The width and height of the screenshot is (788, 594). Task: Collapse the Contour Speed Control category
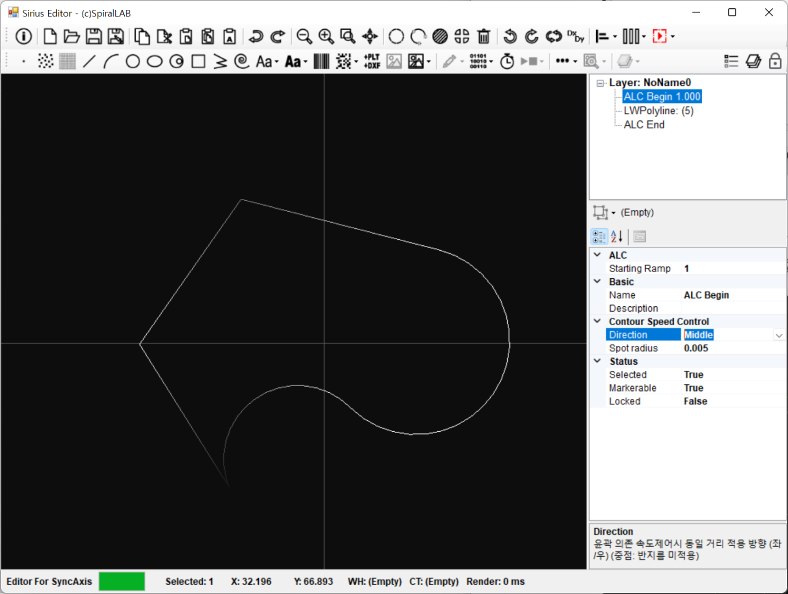tap(597, 321)
